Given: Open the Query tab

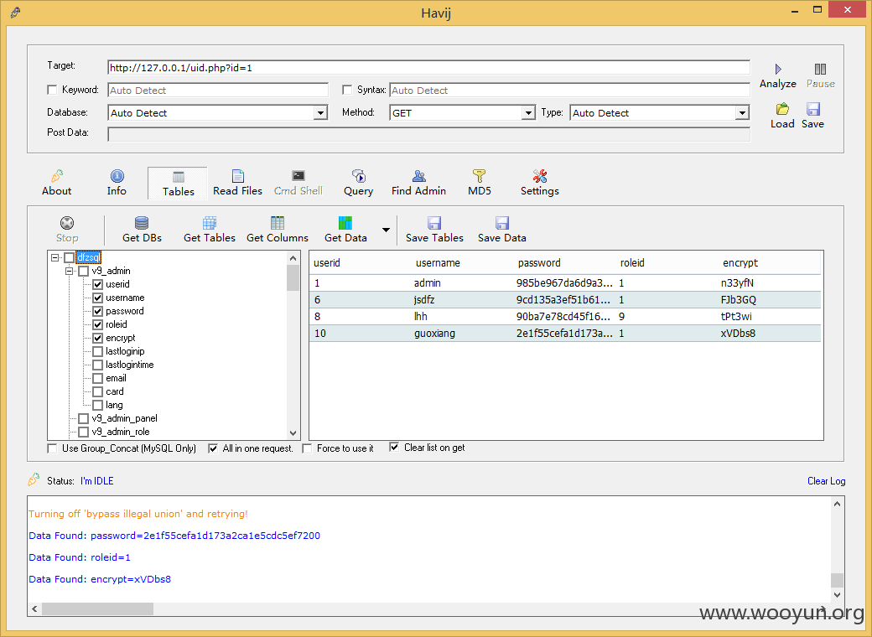Looking at the screenshot, I should coord(358,184).
